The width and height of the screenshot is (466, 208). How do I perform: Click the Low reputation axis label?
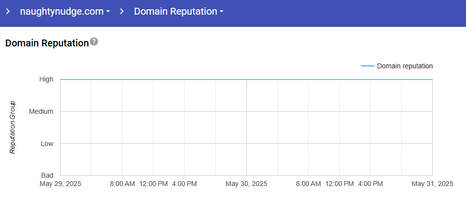click(x=47, y=144)
